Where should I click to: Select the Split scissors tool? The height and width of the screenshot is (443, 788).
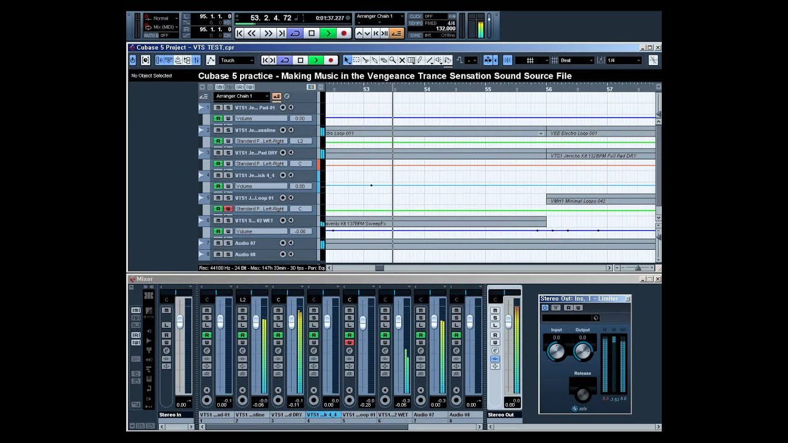(x=365, y=60)
